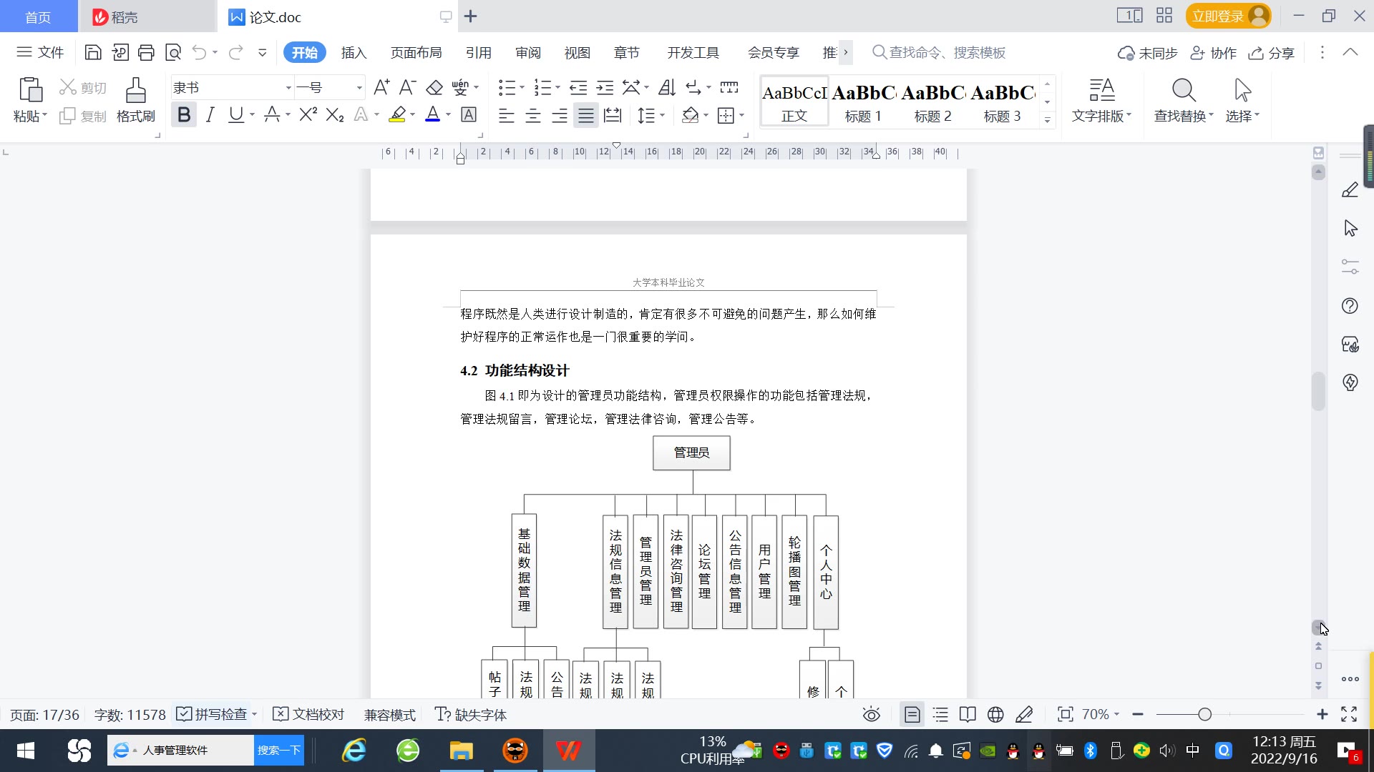
Task: Switch to the 稻壳 tab
Action: click(146, 16)
